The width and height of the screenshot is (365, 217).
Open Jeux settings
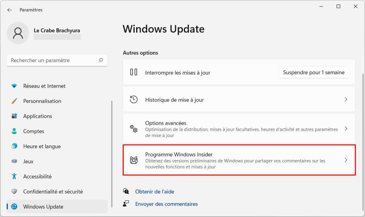[57, 161]
